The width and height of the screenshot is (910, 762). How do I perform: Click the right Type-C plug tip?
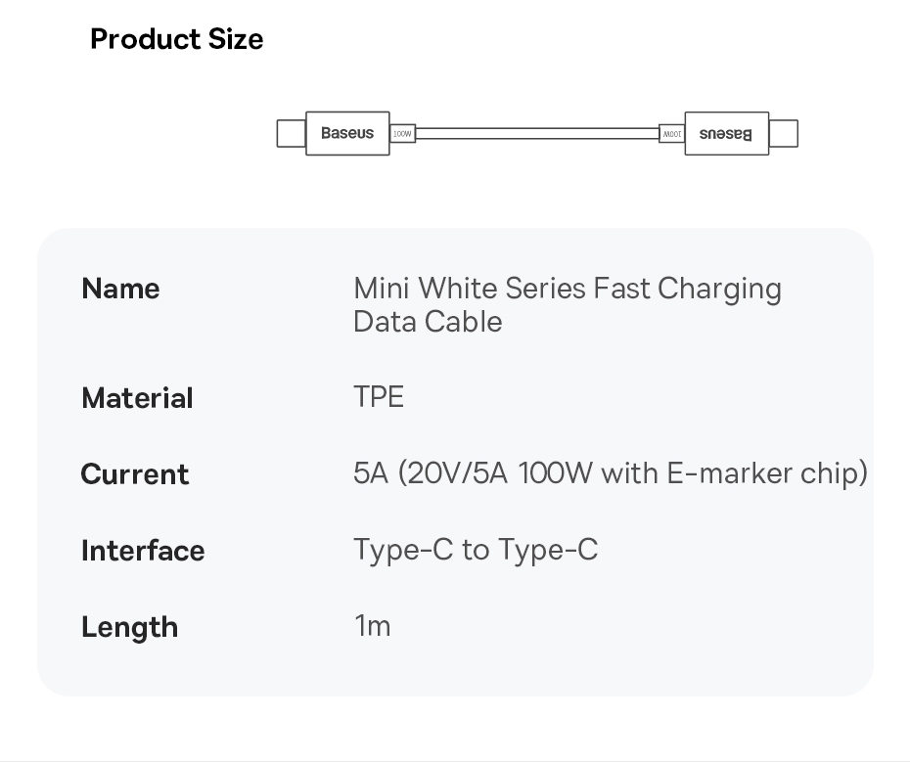[784, 133]
